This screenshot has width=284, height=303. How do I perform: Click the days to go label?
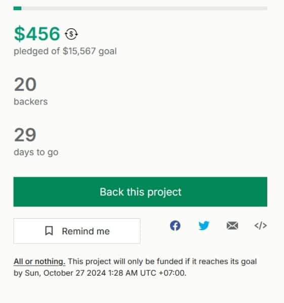36,153
